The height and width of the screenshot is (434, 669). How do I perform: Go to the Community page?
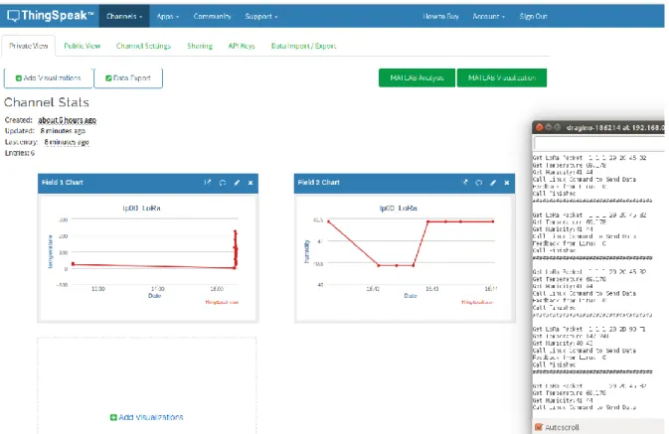(x=212, y=16)
